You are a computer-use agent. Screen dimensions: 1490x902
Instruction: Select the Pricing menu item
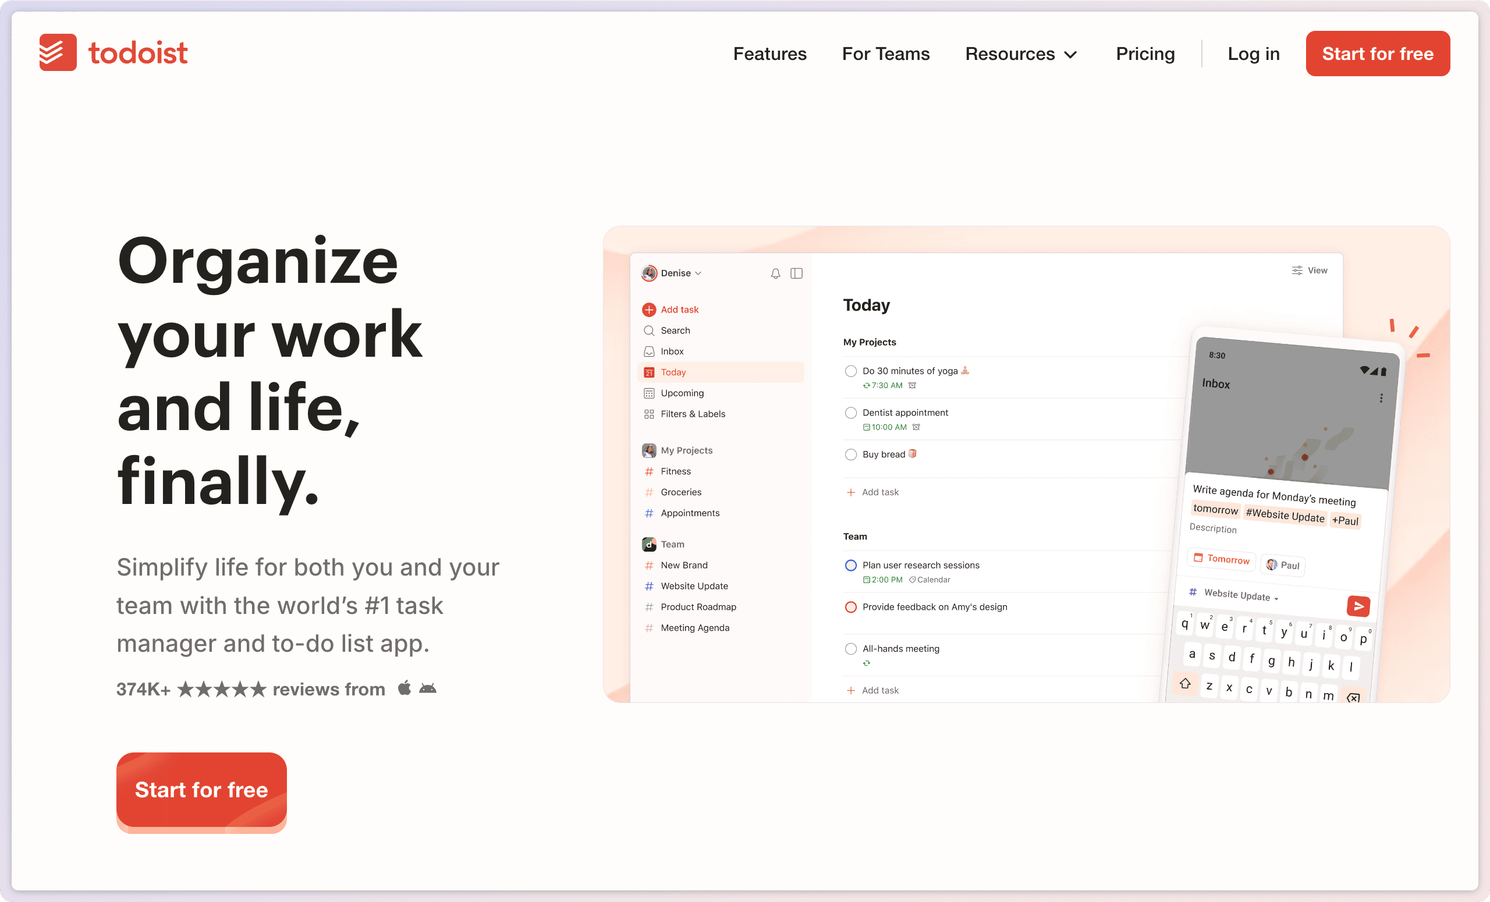tap(1145, 53)
